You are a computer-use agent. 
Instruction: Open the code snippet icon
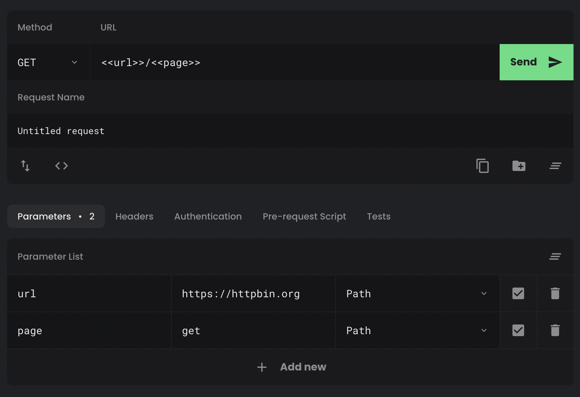click(x=61, y=166)
